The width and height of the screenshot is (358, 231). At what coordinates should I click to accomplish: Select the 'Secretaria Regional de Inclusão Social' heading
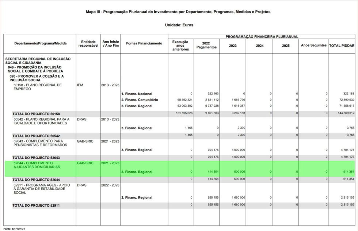coord(38,60)
